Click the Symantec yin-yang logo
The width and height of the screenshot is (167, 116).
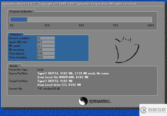coord(83,101)
